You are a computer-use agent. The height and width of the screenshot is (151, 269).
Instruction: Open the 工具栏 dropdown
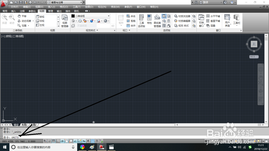[x=236, y=20]
